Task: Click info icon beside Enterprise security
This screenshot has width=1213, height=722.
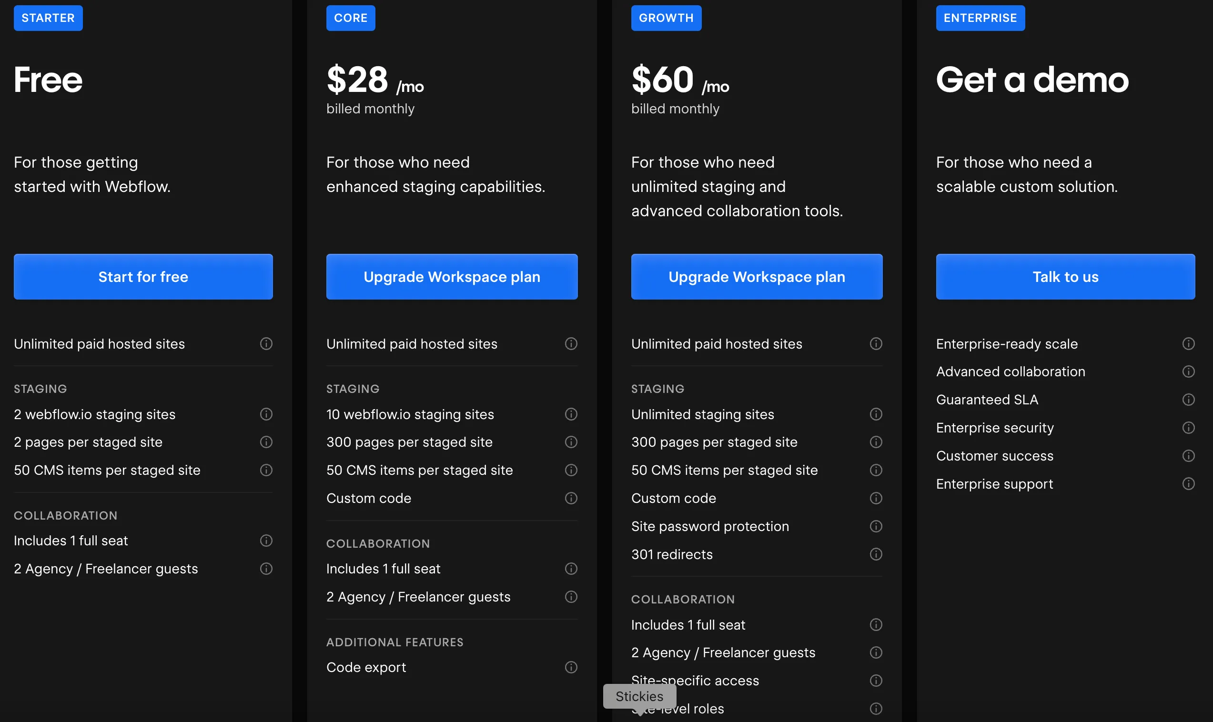Action: 1188,428
